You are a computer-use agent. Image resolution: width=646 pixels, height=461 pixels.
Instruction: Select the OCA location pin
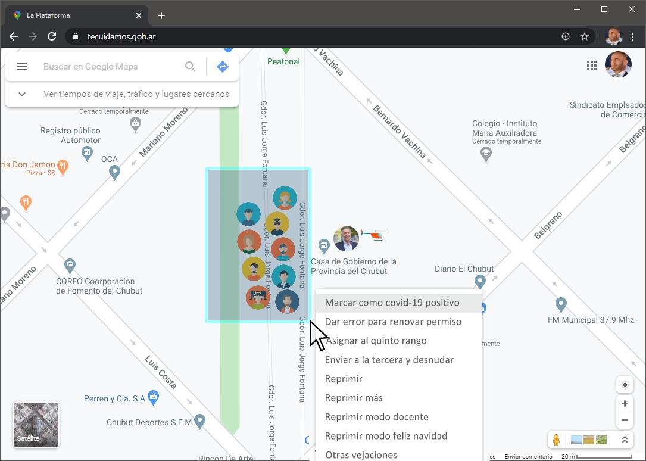[x=114, y=173]
